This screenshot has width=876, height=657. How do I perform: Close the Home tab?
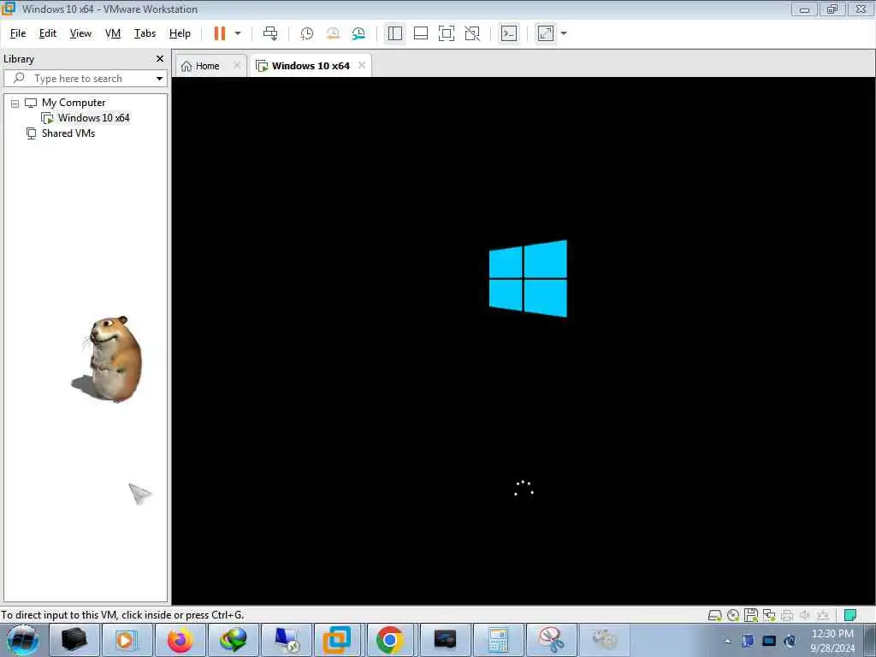coord(237,65)
